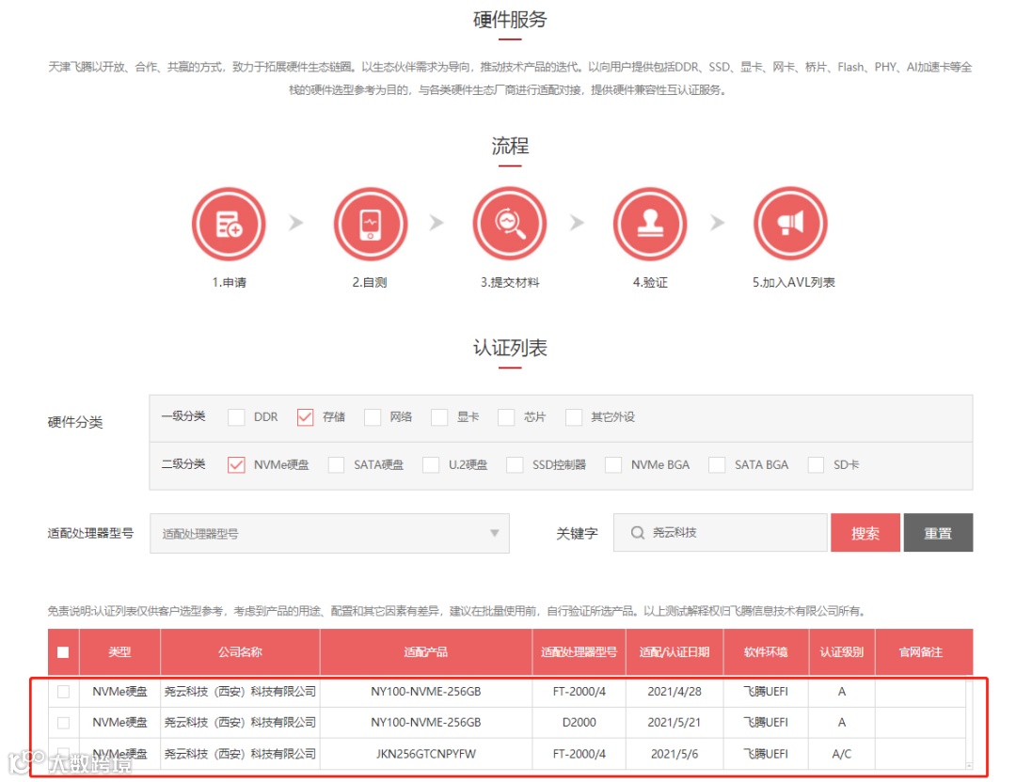Check the 其它外设 category checkbox
Viewport: 1016px width, 782px height.
point(574,417)
